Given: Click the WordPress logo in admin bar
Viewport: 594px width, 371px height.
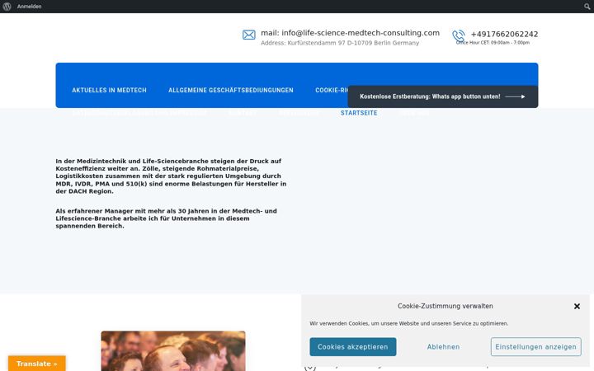Looking at the screenshot, I should 7,7.
